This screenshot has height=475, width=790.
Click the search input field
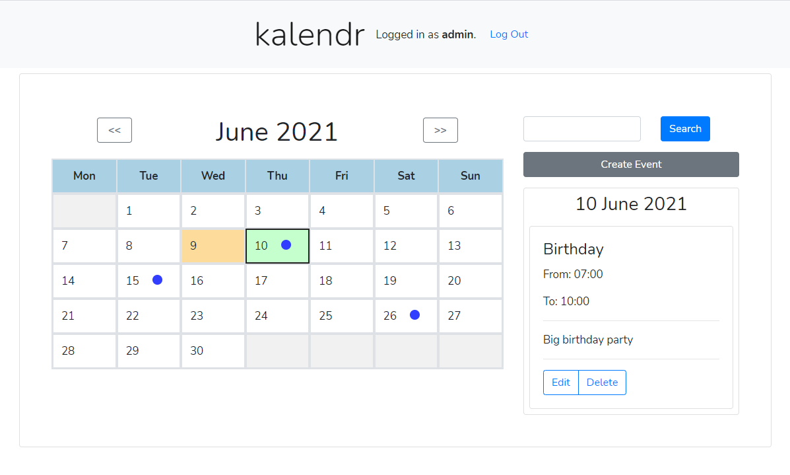(581, 128)
